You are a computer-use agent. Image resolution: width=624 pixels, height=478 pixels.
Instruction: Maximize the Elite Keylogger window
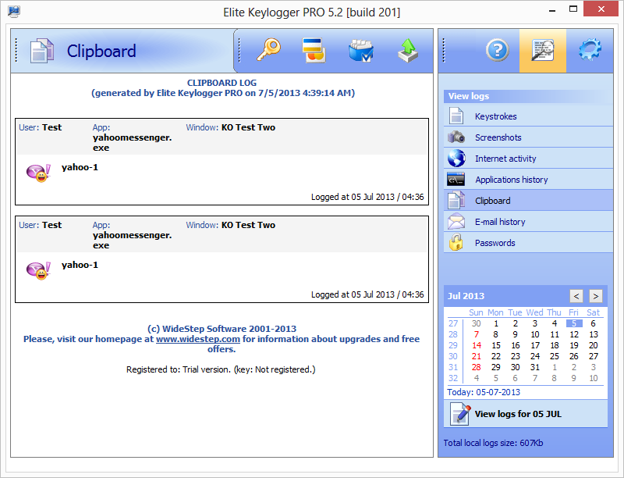coord(573,9)
